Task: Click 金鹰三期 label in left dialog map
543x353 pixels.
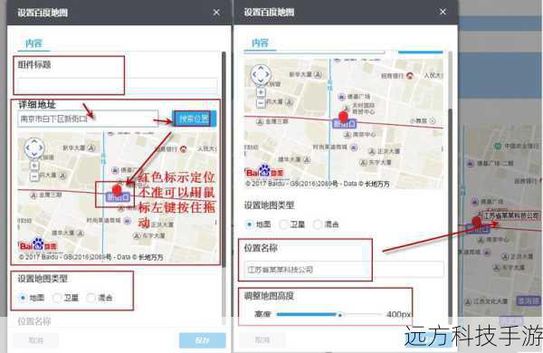Action: coord(51,195)
